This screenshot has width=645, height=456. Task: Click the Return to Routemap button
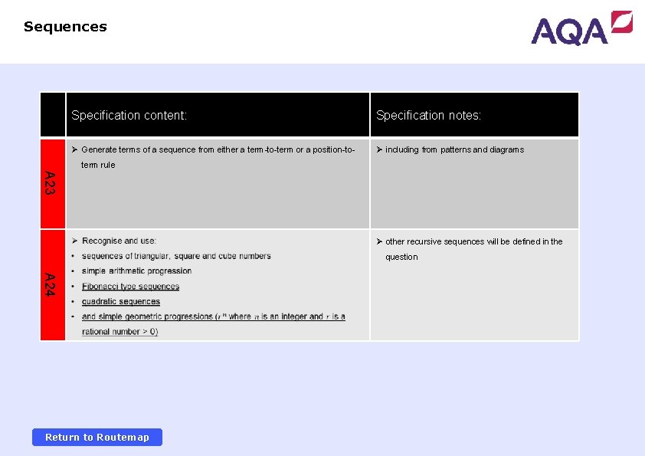[97, 437]
